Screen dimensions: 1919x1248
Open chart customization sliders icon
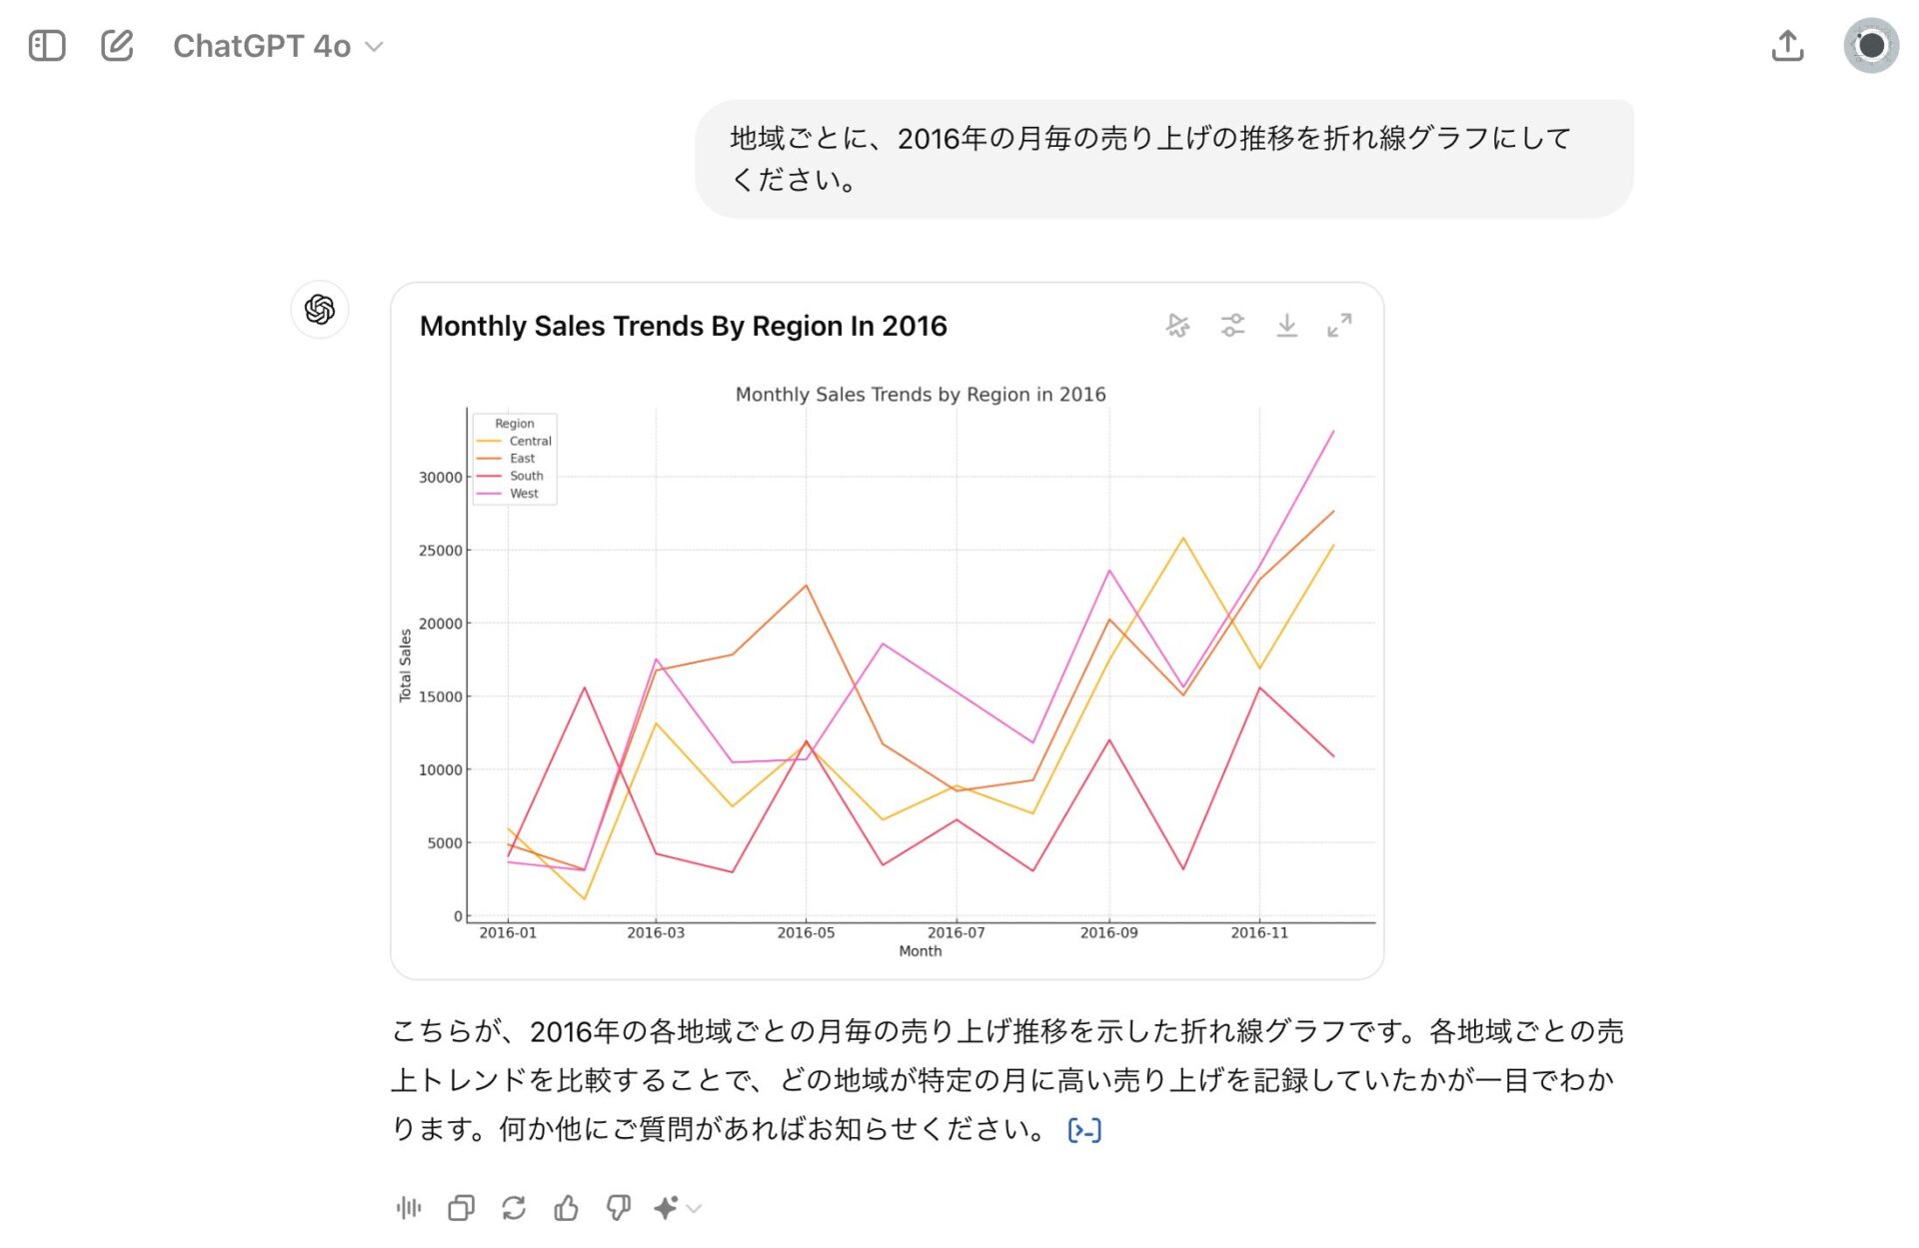(1232, 326)
